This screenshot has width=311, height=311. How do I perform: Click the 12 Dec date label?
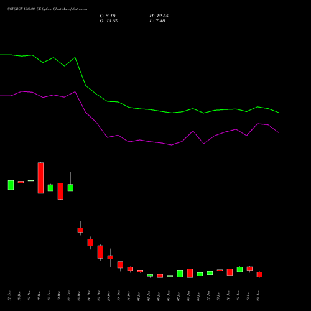point(9,296)
